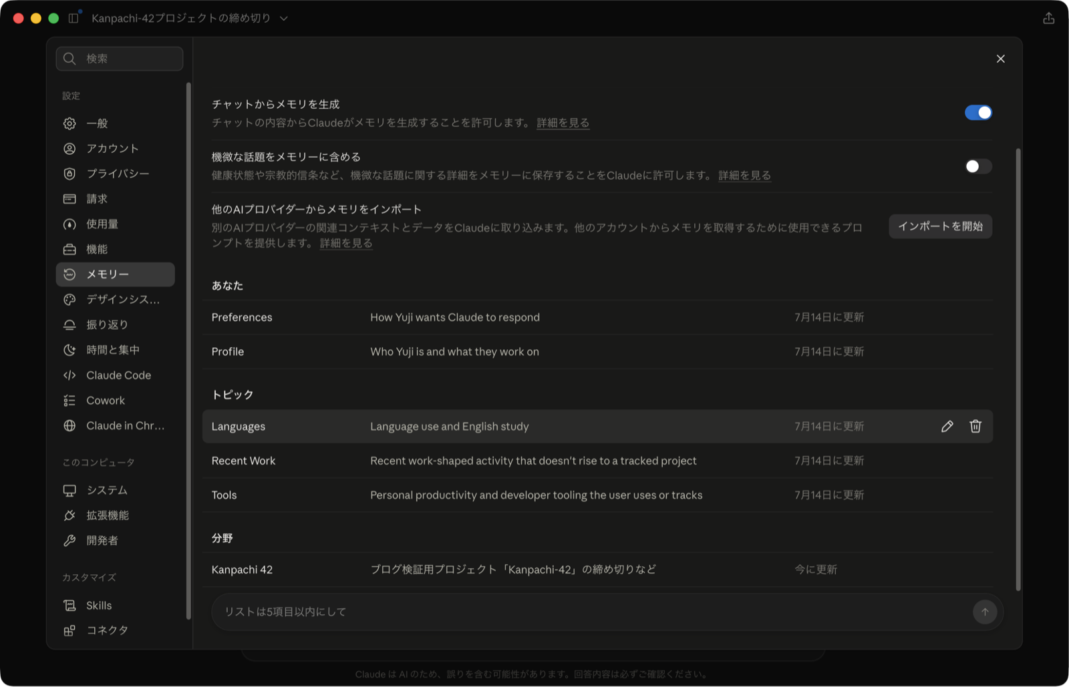The height and width of the screenshot is (687, 1069).
Task: Click the person icon for アカウント
Action: (x=69, y=148)
